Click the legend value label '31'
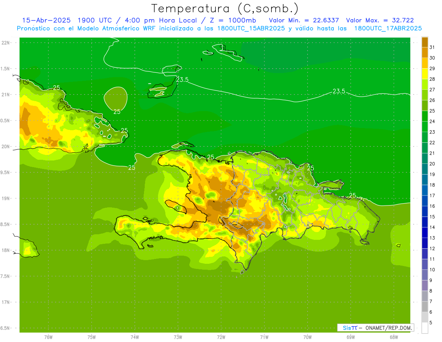Viewport: 442px width, 342px height. (432, 47)
